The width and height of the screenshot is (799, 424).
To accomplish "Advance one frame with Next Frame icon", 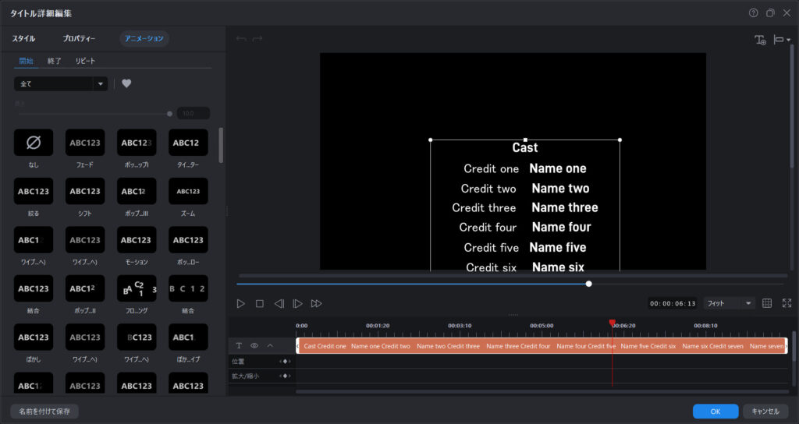I will (297, 303).
